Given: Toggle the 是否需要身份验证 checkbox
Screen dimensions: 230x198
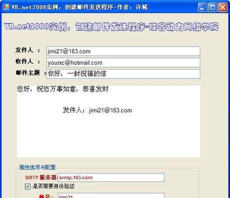Looking at the screenshot, I should click(28, 187).
